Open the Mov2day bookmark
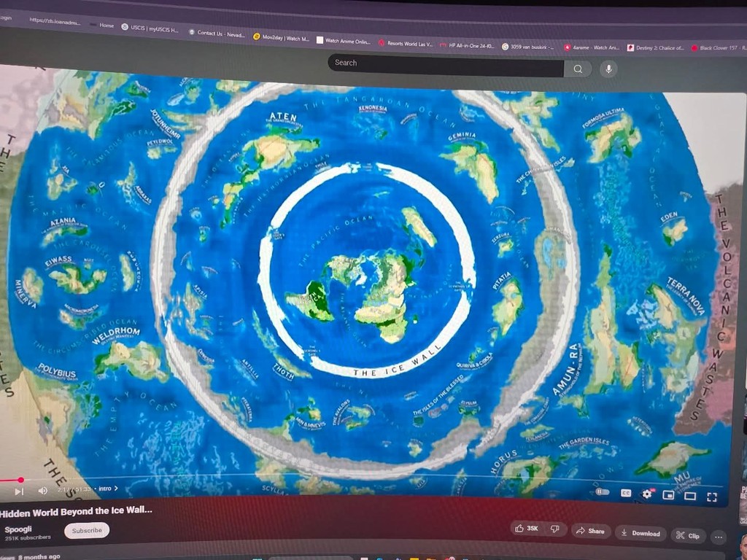The height and width of the screenshot is (560, 747). 281,37
